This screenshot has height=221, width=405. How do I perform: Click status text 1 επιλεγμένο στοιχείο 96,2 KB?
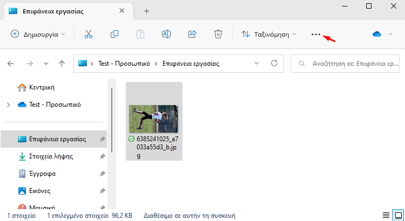90,215
